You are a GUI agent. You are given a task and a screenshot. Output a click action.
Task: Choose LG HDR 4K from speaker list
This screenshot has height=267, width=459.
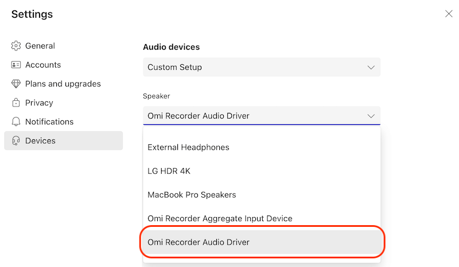[169, 171]
